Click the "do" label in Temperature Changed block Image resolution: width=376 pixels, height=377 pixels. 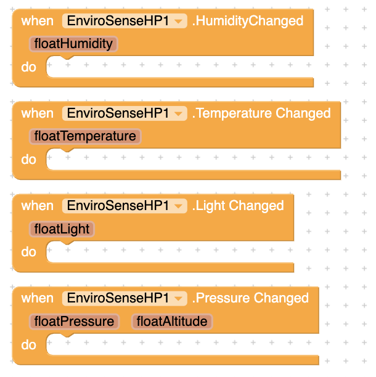coord(29,160)
